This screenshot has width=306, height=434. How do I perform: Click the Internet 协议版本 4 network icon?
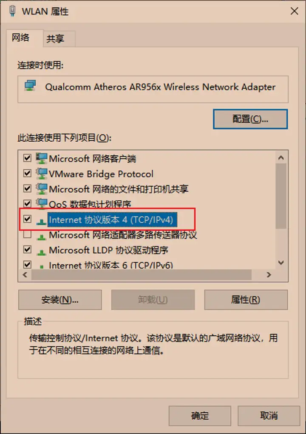42,221
